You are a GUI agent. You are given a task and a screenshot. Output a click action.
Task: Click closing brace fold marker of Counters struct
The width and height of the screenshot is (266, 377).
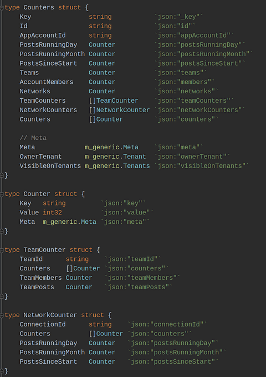[2, 175]
